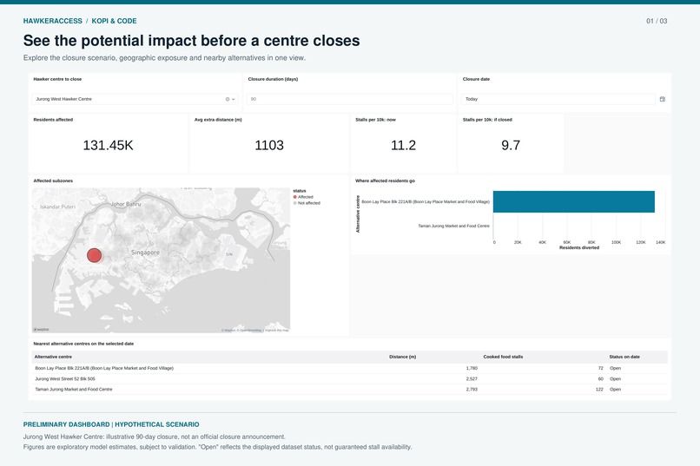Screen dimensions: 700x466
Task: Click the Iskandar Puteri label on the map
Action: (x=57, y=207)
